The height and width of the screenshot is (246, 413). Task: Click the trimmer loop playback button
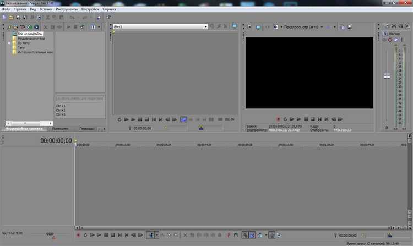[119, 119]
